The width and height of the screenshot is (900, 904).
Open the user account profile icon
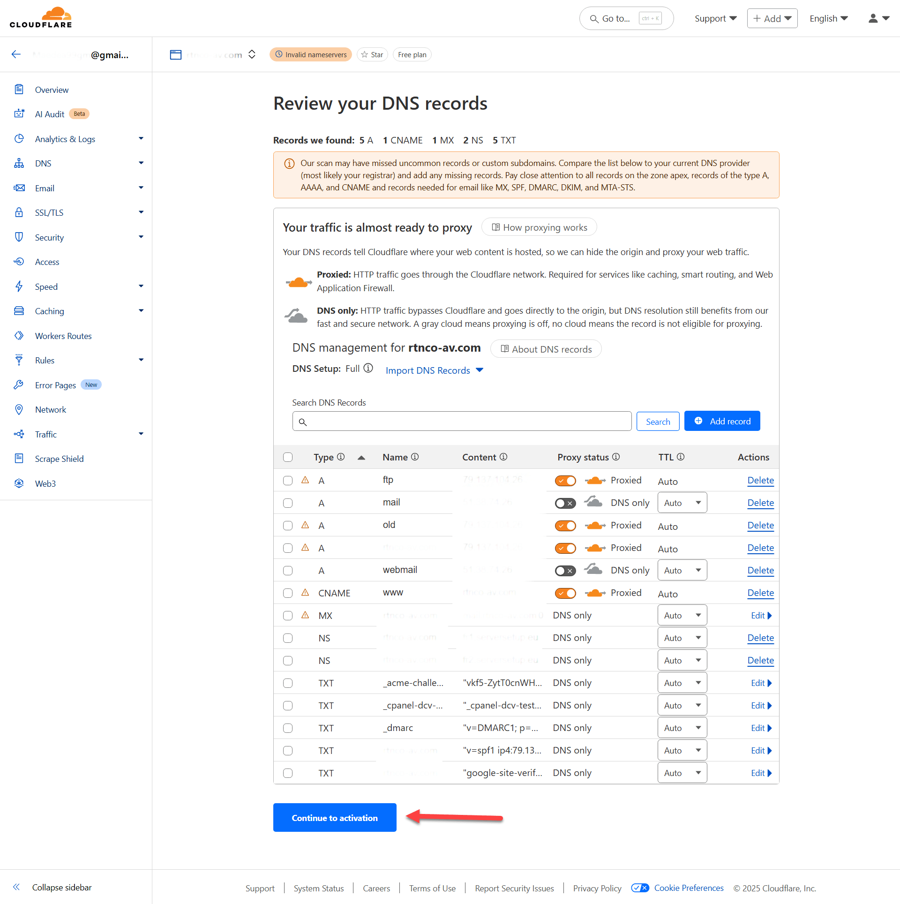[873, 18]
